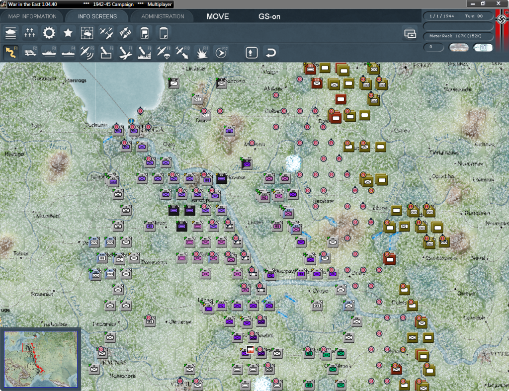This screenshot has height=391, width=509.
Task: Click the snow weather 10 indicator
Action: [x=483, y=47]
